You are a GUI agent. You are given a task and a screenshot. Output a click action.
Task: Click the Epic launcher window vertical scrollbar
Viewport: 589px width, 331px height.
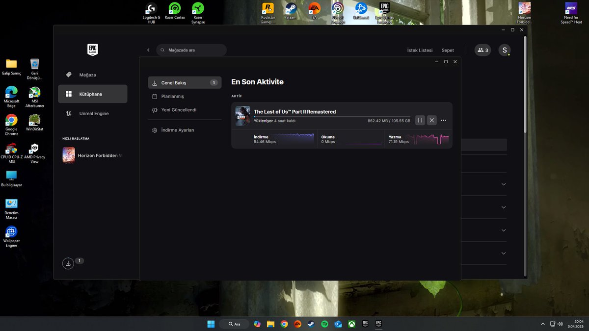[525, 84]
